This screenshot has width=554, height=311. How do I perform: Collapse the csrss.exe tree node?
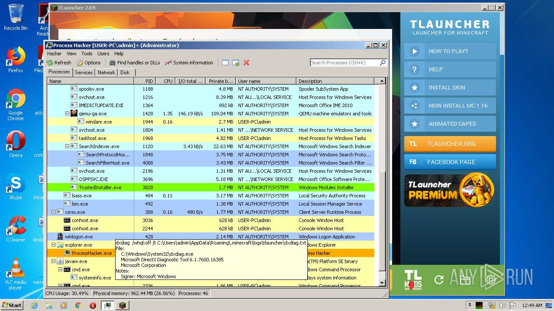(53, 212)
